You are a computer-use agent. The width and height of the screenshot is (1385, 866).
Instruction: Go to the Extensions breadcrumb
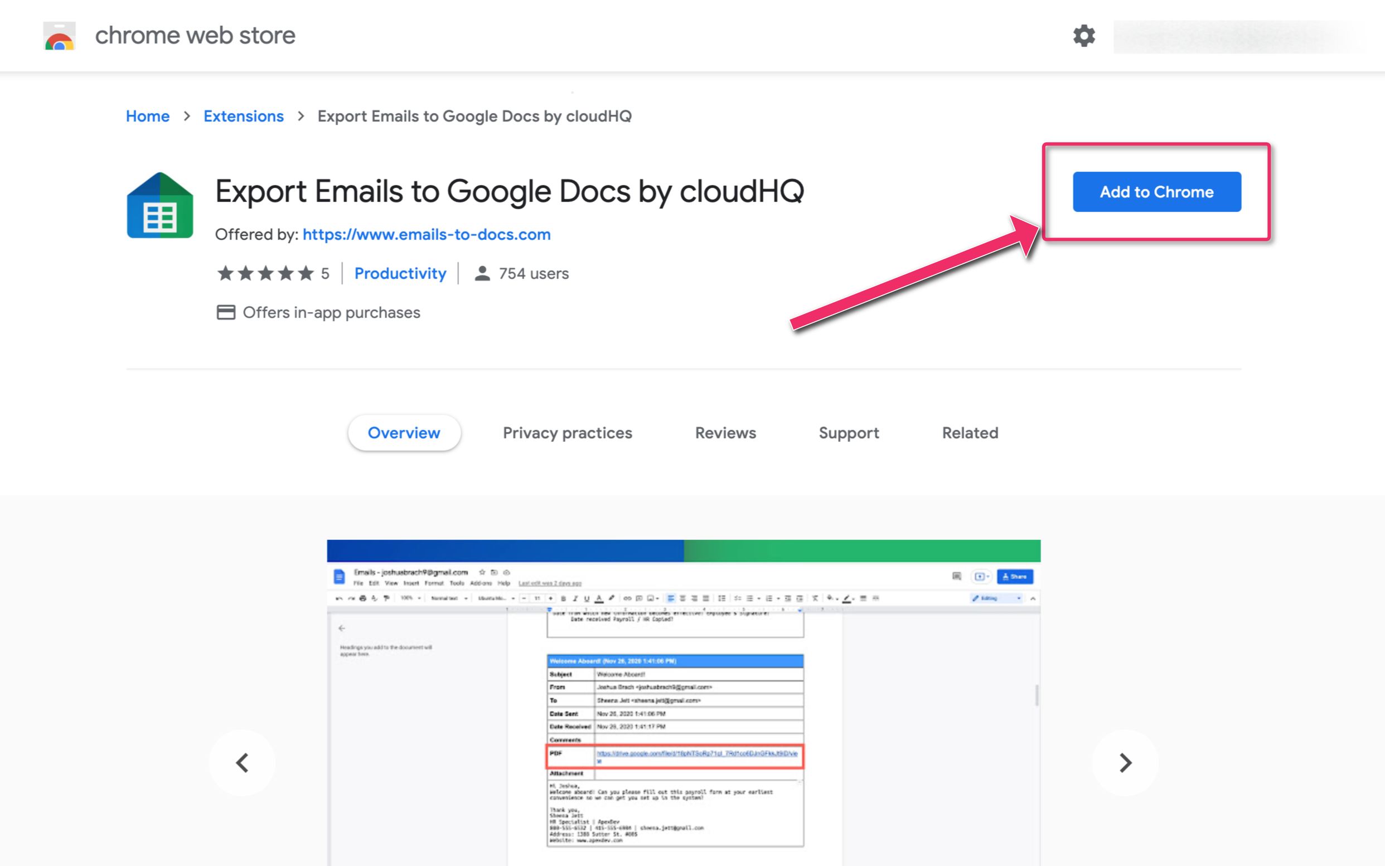point(243,117)
